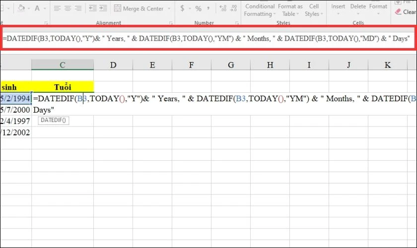The image size is (417, 248).
Task: Select the cell containing 5/7/2000
Action: point(16,110)
